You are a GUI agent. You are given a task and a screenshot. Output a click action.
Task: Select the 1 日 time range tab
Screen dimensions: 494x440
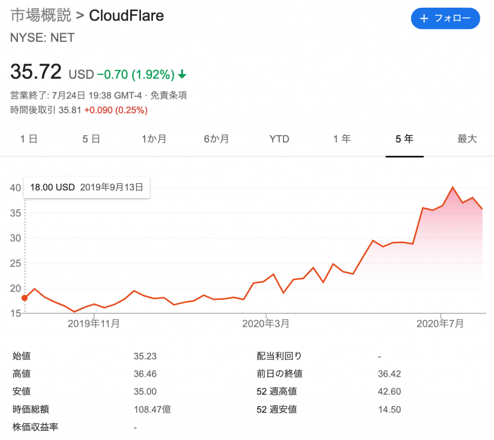[x=28, y=139]
